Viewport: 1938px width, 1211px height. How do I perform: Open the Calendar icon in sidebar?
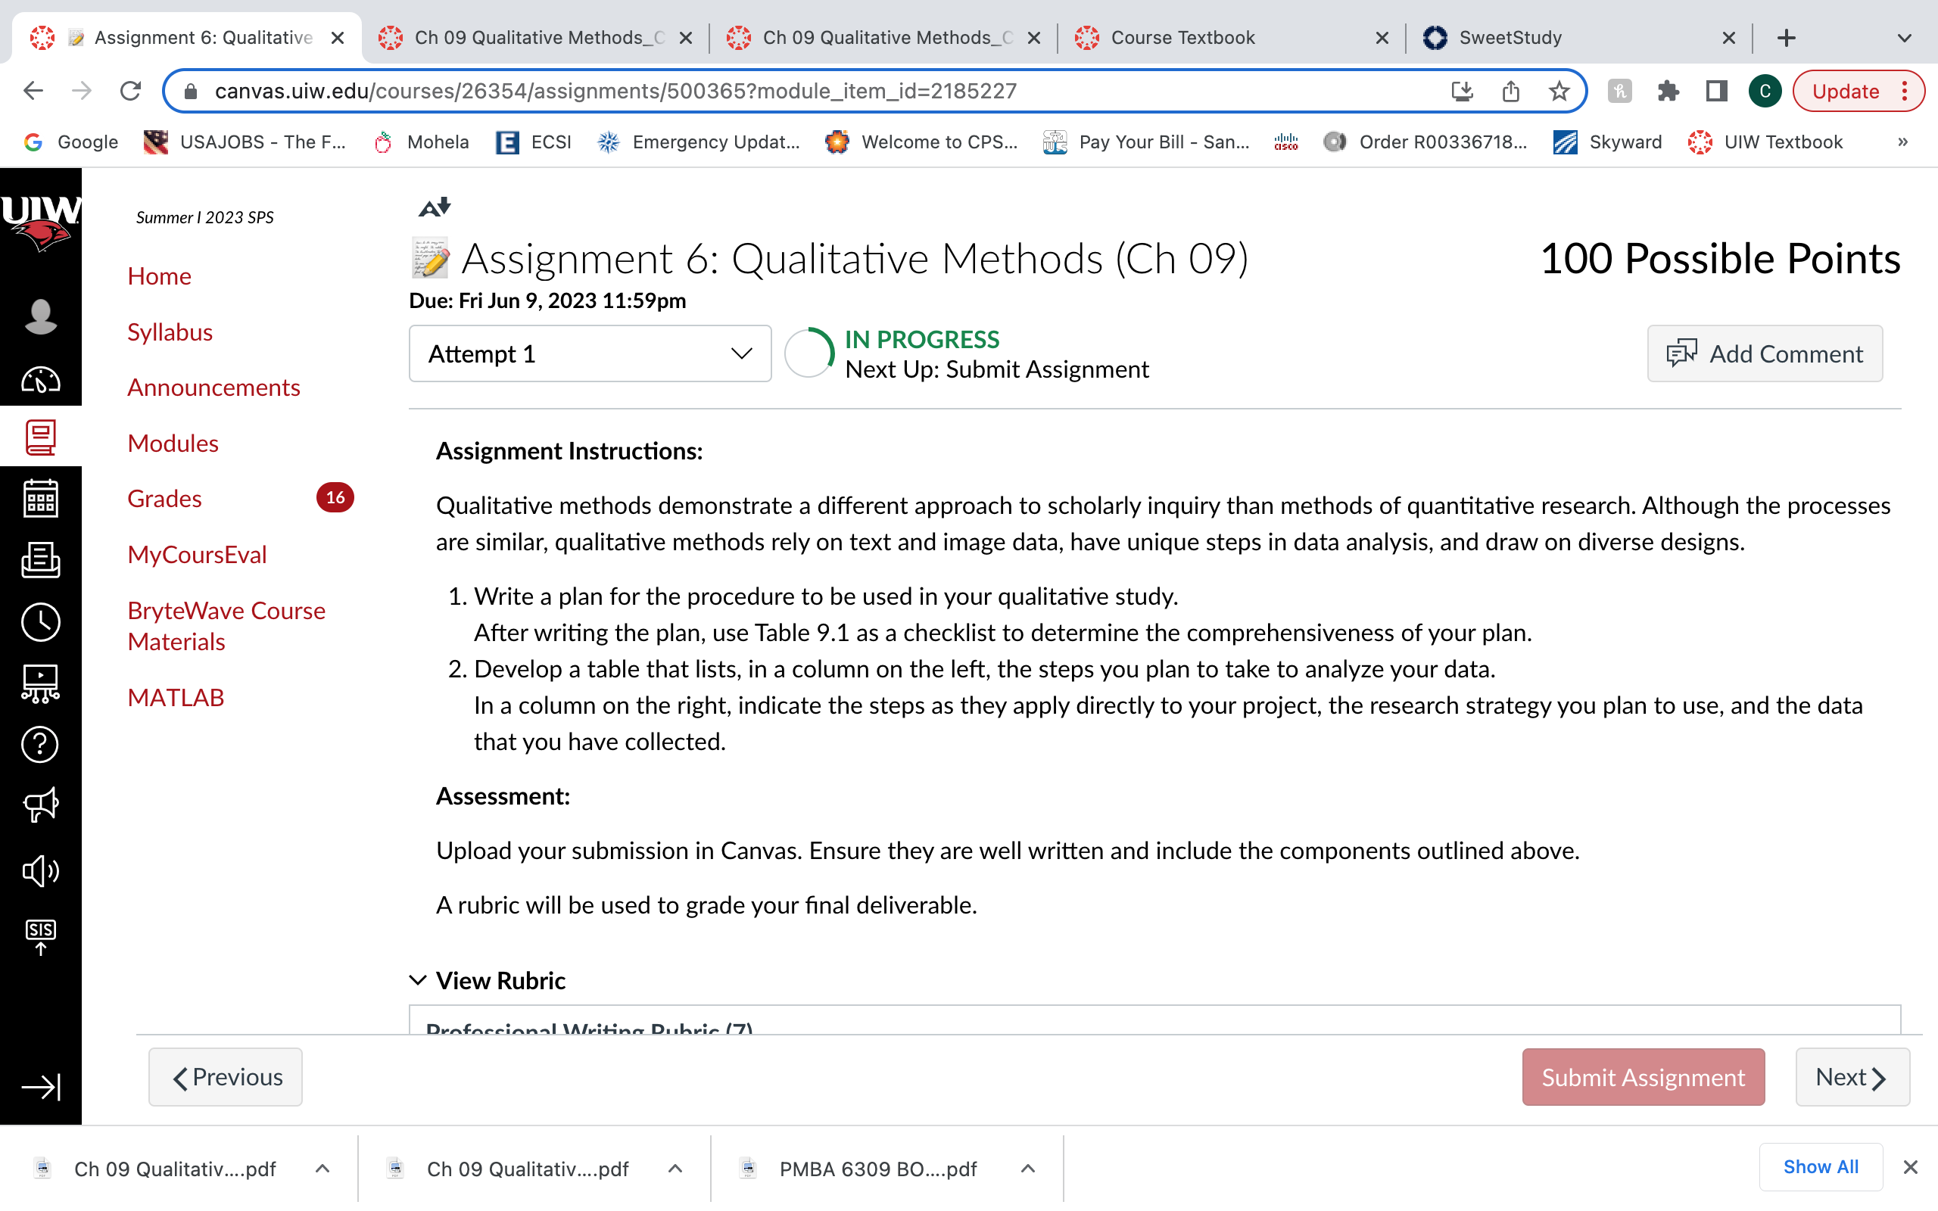click(x=40, y=498)
